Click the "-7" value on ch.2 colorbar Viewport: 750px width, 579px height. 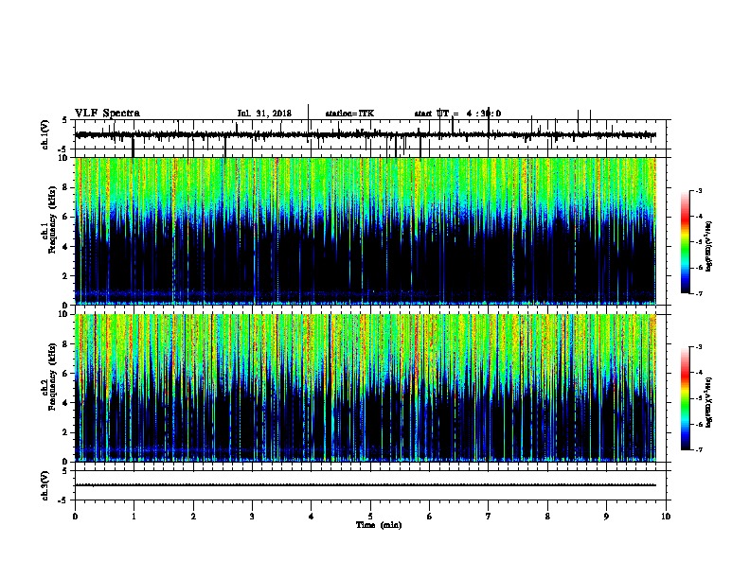699,449
